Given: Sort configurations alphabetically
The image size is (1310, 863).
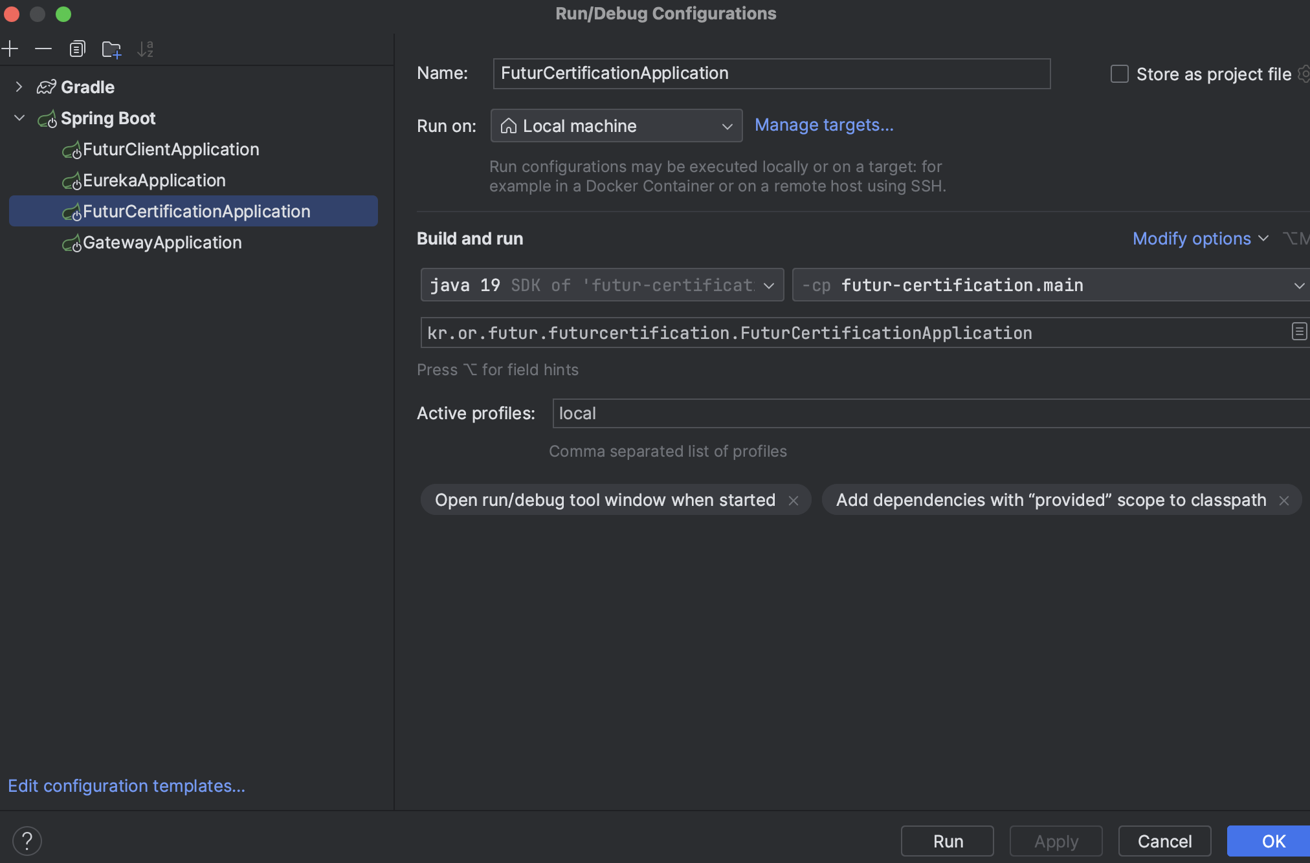Looking at the screenshot, I should pos(146,49).
